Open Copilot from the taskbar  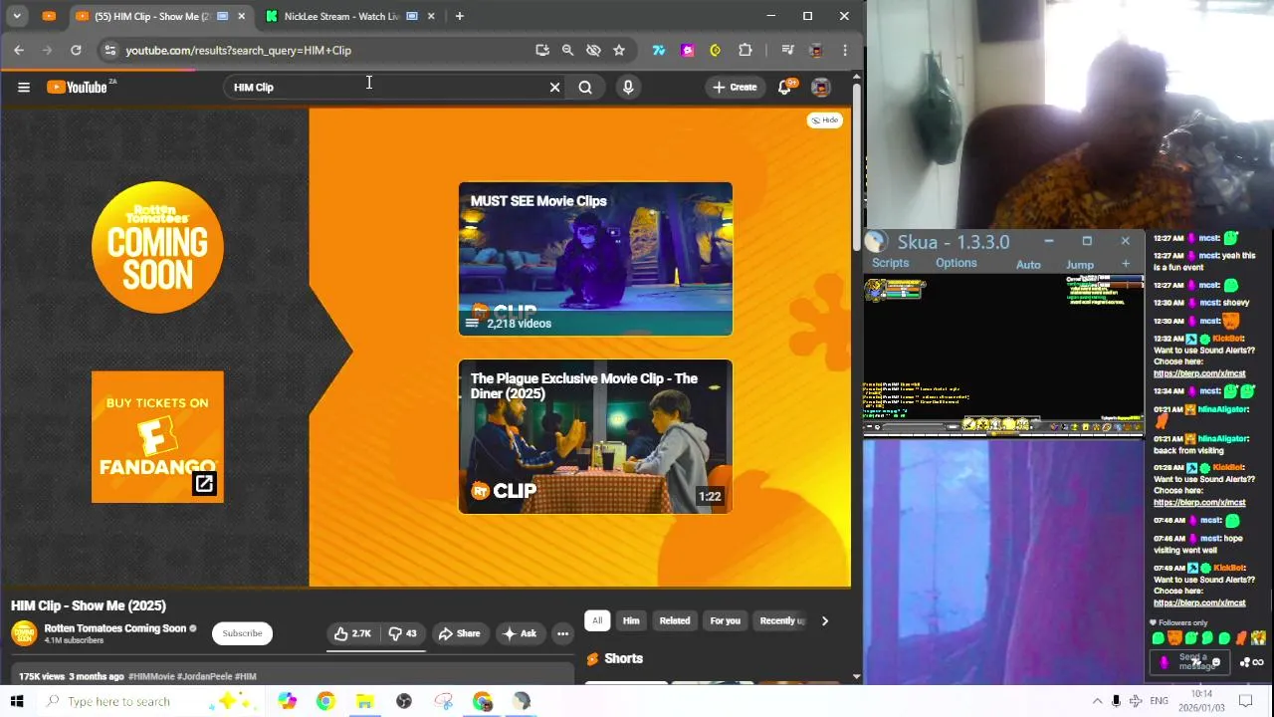coord(287,701)
